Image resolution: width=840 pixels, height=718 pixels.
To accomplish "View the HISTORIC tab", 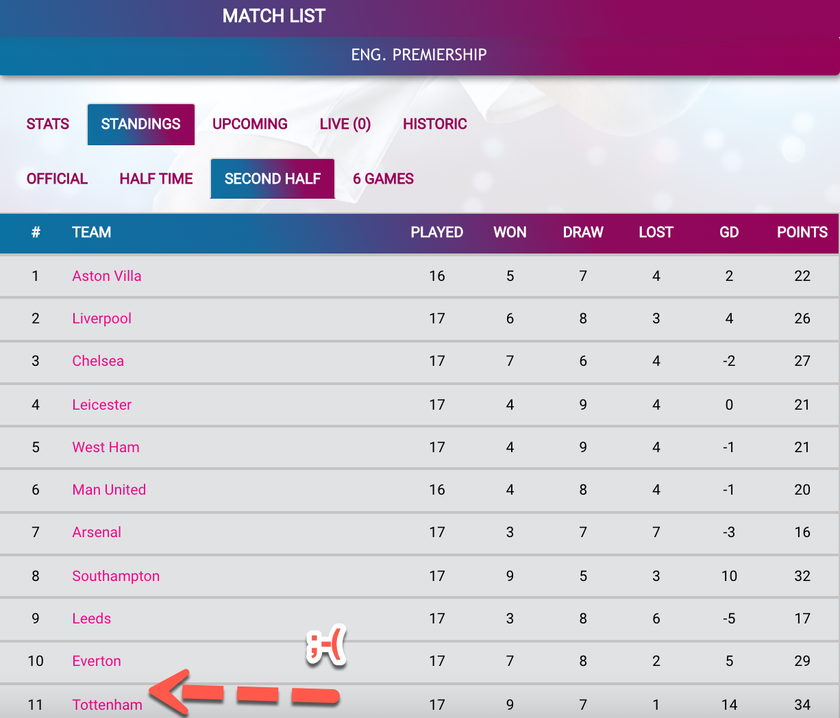I will pyautogui.click(x=435, y=124).
